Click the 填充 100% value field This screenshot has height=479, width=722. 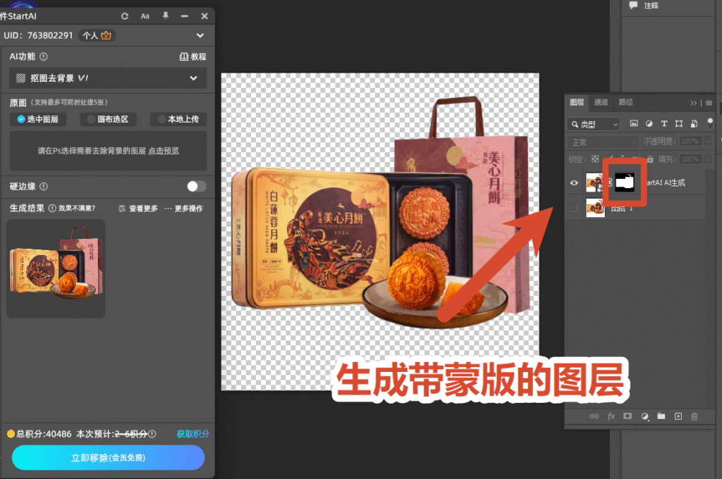point(690,158)
